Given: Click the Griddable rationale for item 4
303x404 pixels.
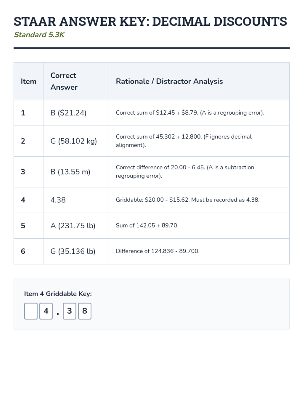Looking at the screenshot, I should (x=187, y=200).
